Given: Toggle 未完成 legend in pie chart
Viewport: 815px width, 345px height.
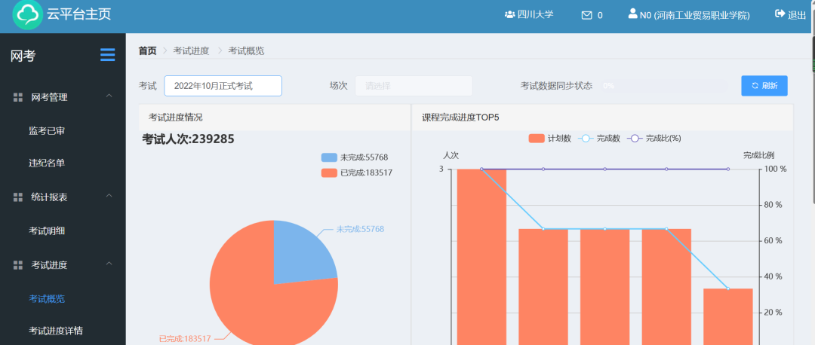Looking at the screenshot, I should click(x=329, y=157).
